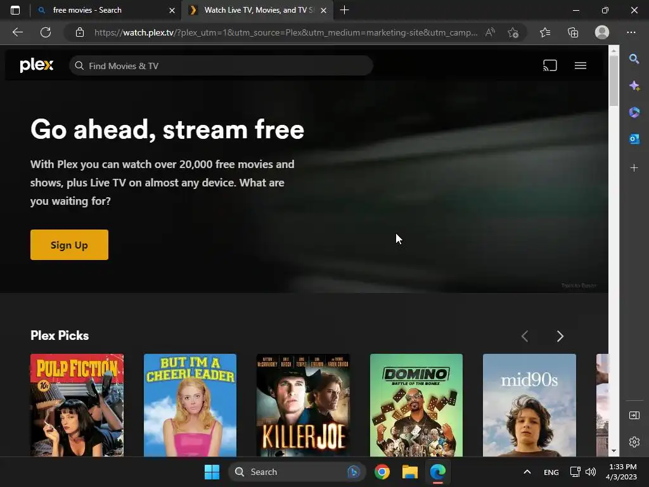
Task: Open Google Chrome from the taskbar
Action: coord(382,472)
